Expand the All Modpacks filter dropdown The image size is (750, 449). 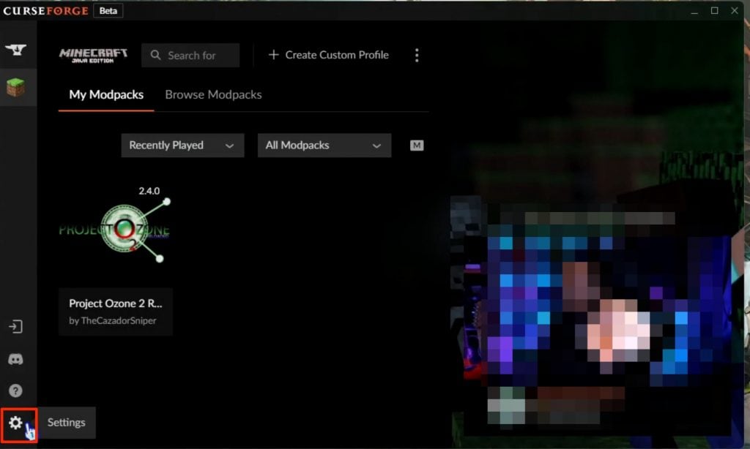click(324, 146)
